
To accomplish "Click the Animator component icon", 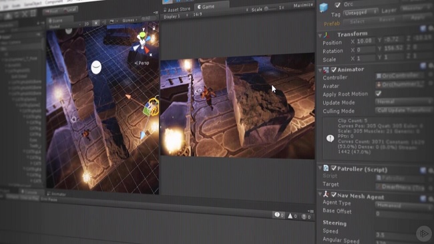I will (327, 70).
